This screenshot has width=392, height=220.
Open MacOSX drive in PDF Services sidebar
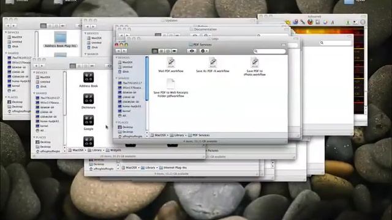click(x=126, y=62)
